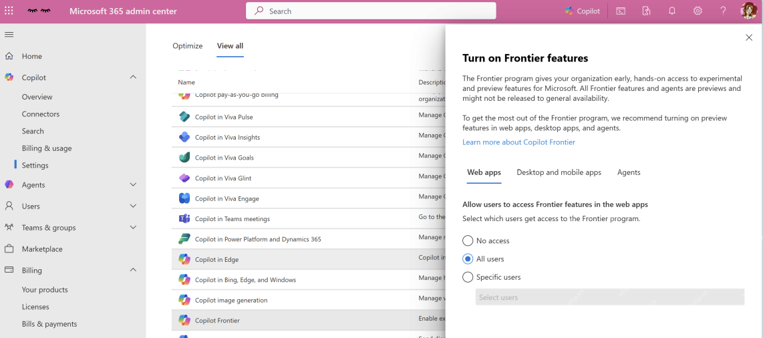This screenshot has height=338, width=763.
Task: Click the Copilot Frontier row icon
Action: pyautogui.click(x=184, y=320)
